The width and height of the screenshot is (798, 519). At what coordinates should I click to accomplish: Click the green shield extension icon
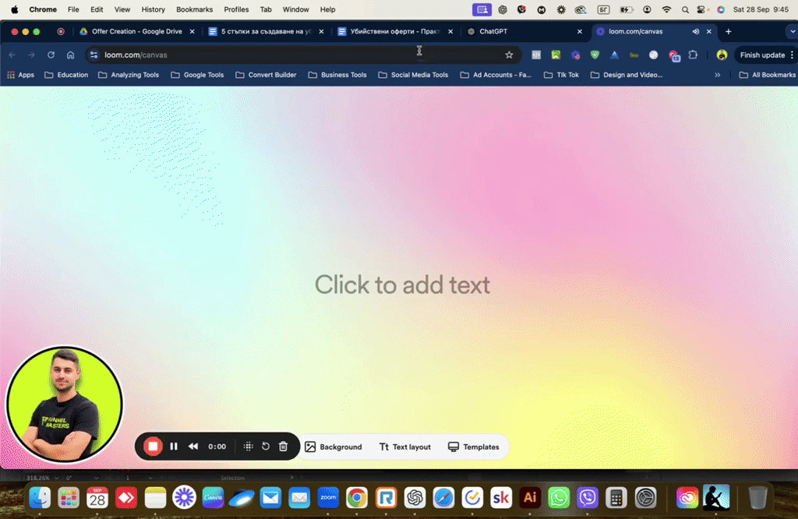(595, 55)
